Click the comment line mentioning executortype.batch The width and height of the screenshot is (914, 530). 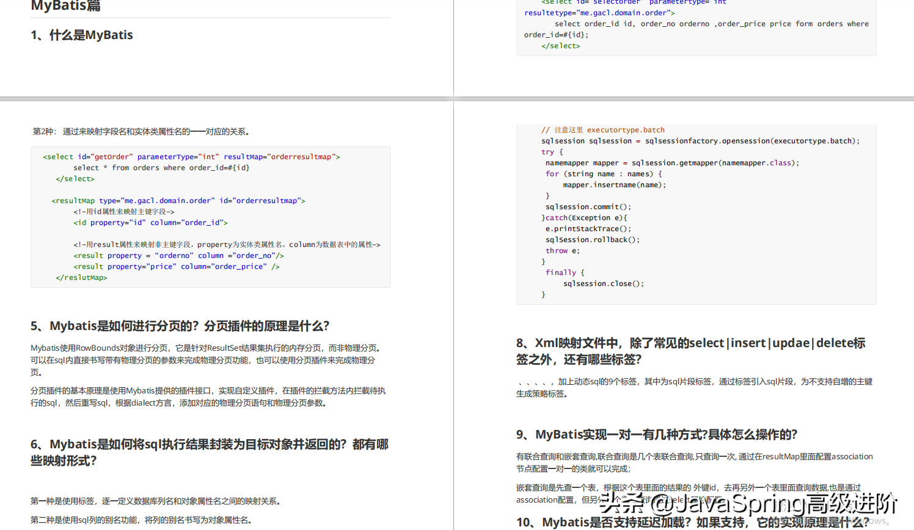click(602, 130)
